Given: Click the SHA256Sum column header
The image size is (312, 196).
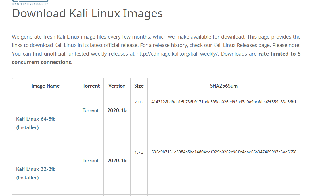Looking at the screenshot, I should [x=224, y=86].
